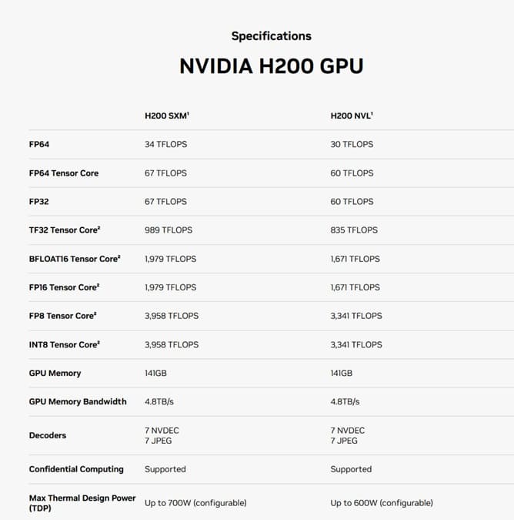This screenshot has height=520, width=514.
Task: Click the FP8 Tensor Core row label
Action: click(x=63, y=316)
